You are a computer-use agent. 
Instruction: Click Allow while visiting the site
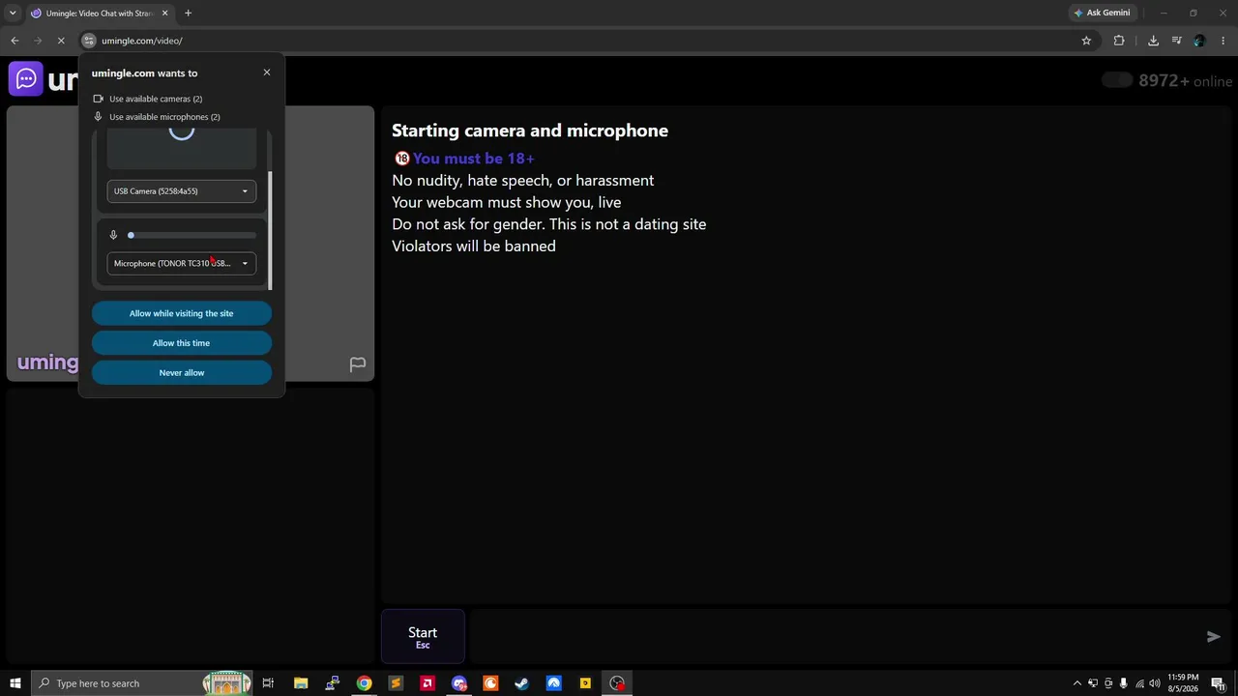tap(182, 313)
